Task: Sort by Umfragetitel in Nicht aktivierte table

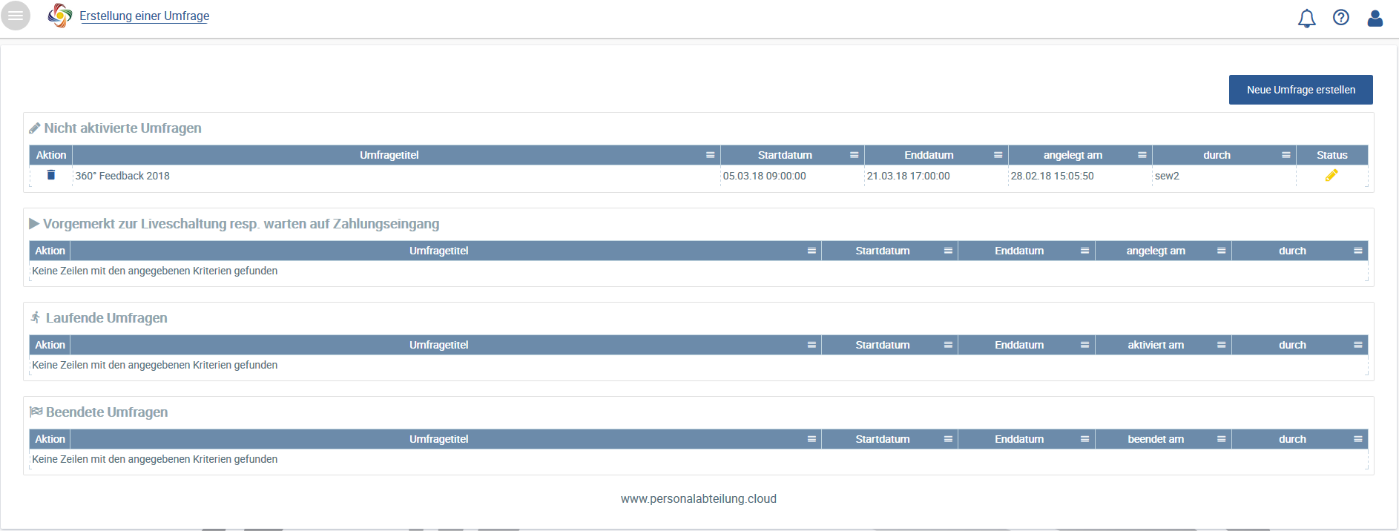Action: [x=389, y=155]
